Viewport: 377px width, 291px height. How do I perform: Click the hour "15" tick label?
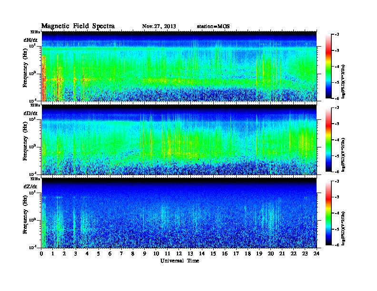coord(213,254)
